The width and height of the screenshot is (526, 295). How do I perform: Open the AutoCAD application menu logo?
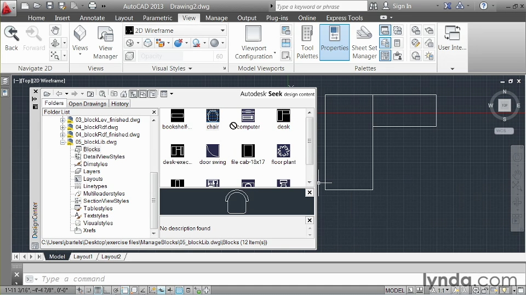pyautogui.click(x=7, y=7)
